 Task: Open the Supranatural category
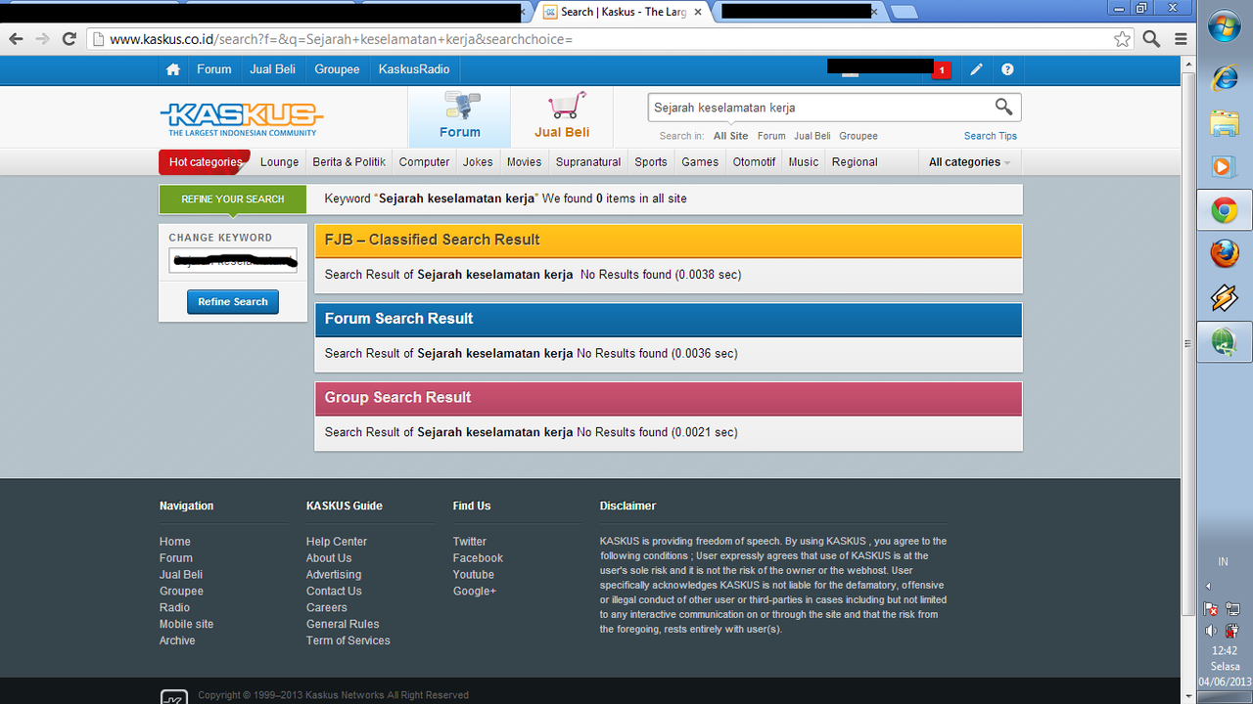click(588, 162)
